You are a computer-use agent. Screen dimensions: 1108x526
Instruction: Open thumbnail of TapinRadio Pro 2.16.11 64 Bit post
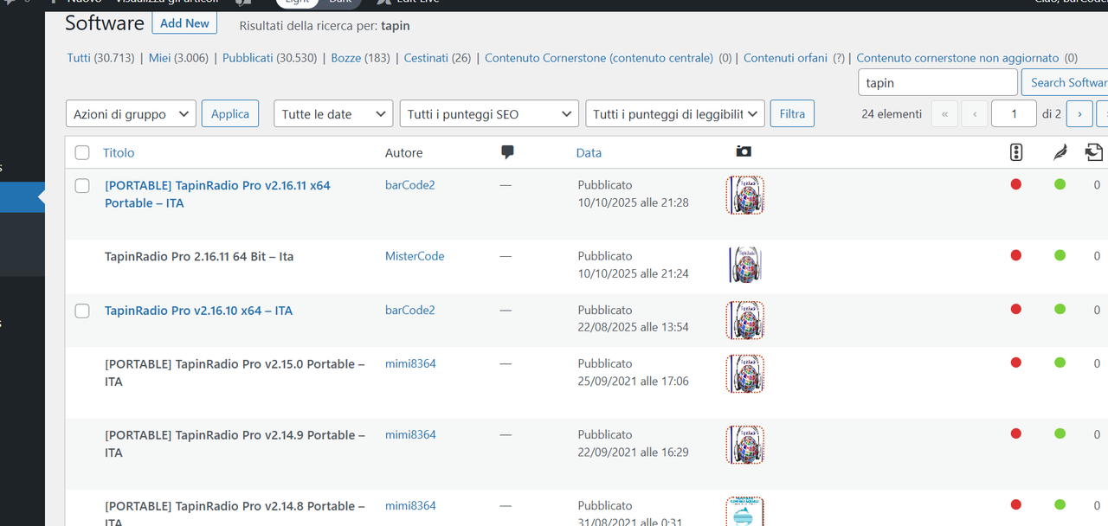click(745, 265)
